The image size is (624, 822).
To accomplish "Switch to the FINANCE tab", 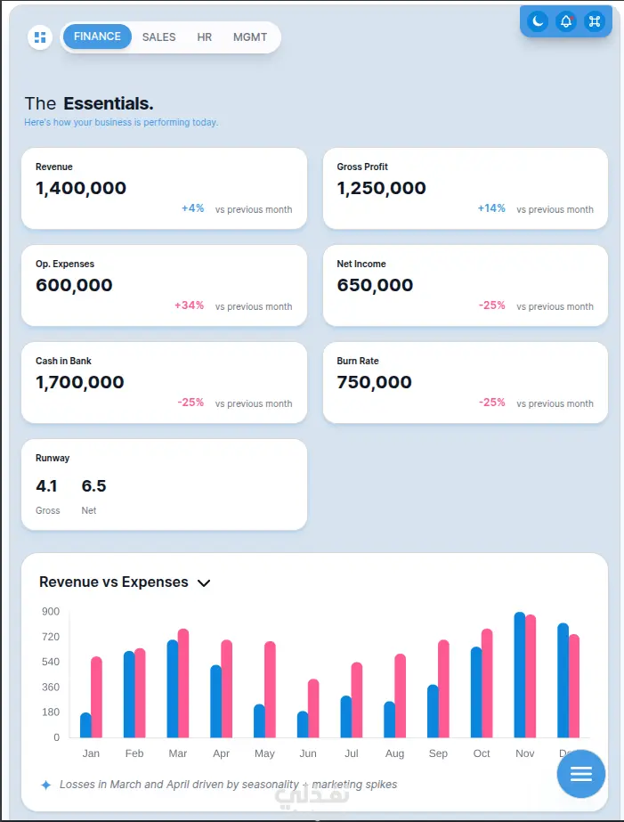I will 97,37.
